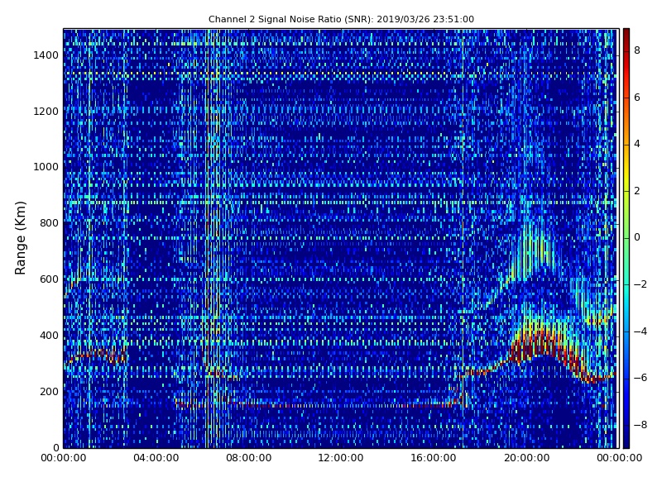Click the colorbar label 6
This screenshot has width=662, height=496.
coord(637,98)
